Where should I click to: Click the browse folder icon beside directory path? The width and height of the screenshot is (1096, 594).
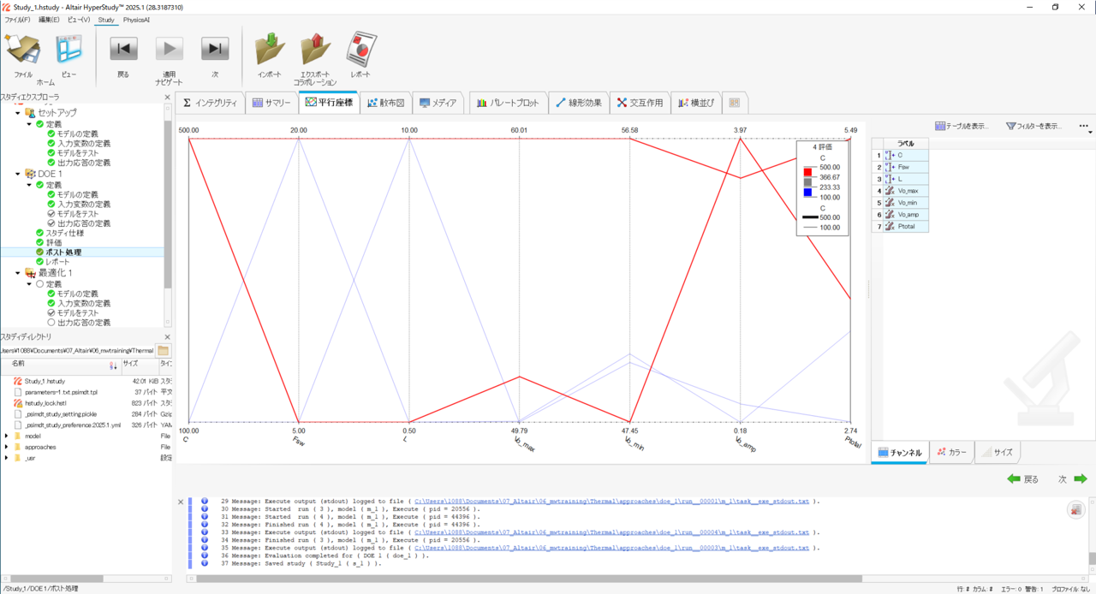click(163, 350)
